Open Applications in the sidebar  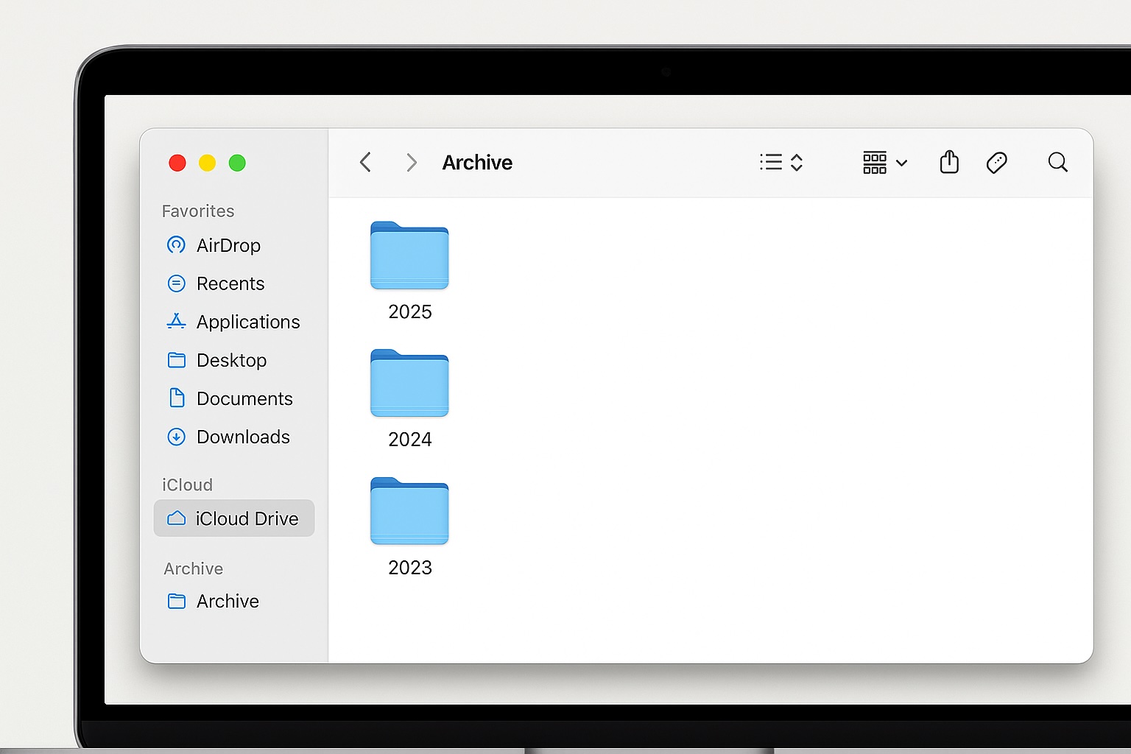[x=247, y=322]
